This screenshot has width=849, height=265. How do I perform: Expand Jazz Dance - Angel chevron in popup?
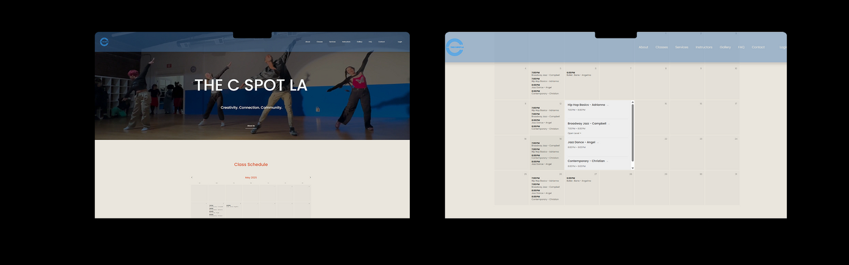point(598,143)
